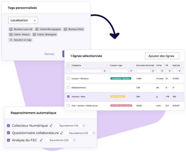186x152 pixels.
Task: Click the Catégorie filter text field
Action: (x=86, y=71)
